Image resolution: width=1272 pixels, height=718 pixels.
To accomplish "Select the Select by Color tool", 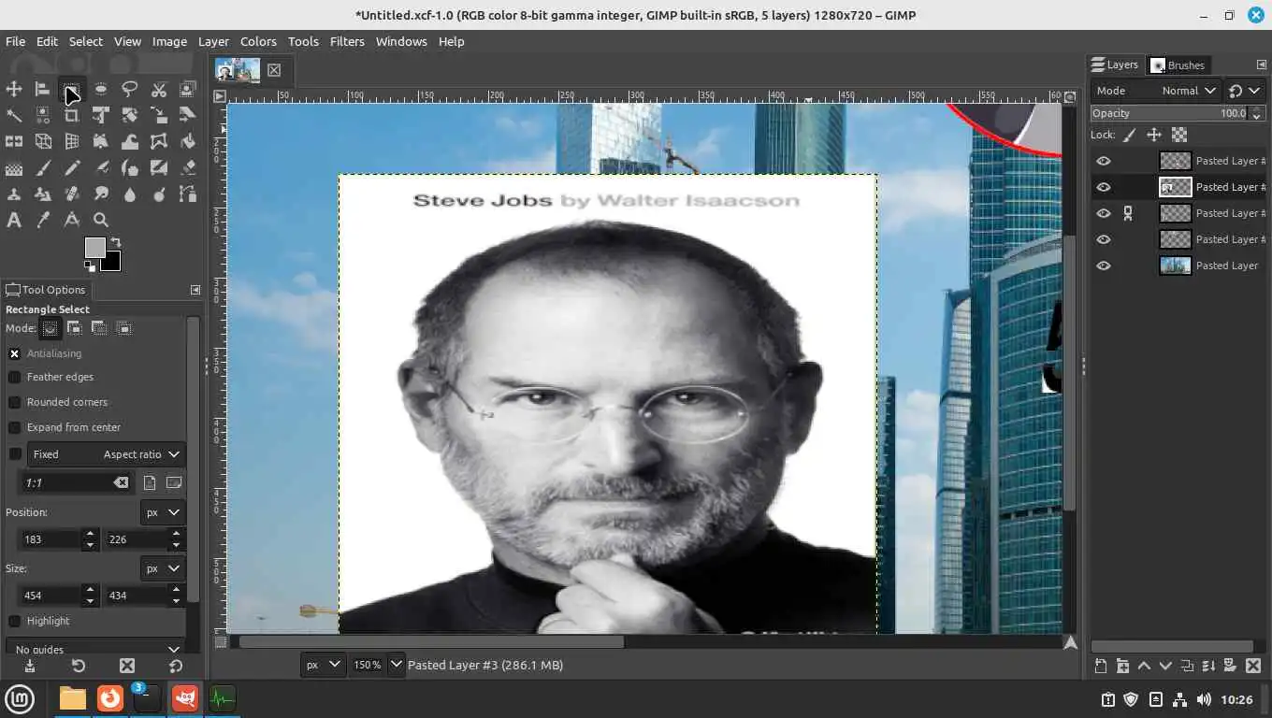I will (x=43, y=115).
